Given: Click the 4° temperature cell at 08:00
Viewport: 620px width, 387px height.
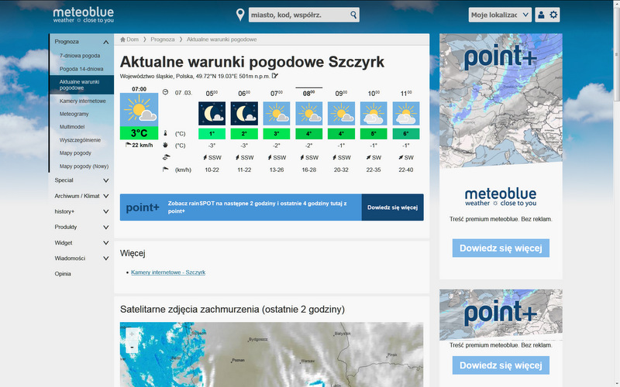Looking at the screenshot, I should [308, 134].
